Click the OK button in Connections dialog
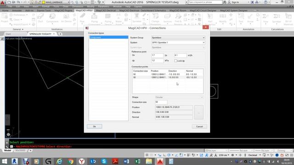This screenshot has width=294, height=165. point(94,126)
